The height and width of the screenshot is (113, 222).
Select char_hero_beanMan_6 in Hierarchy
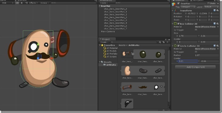[115, 26]
